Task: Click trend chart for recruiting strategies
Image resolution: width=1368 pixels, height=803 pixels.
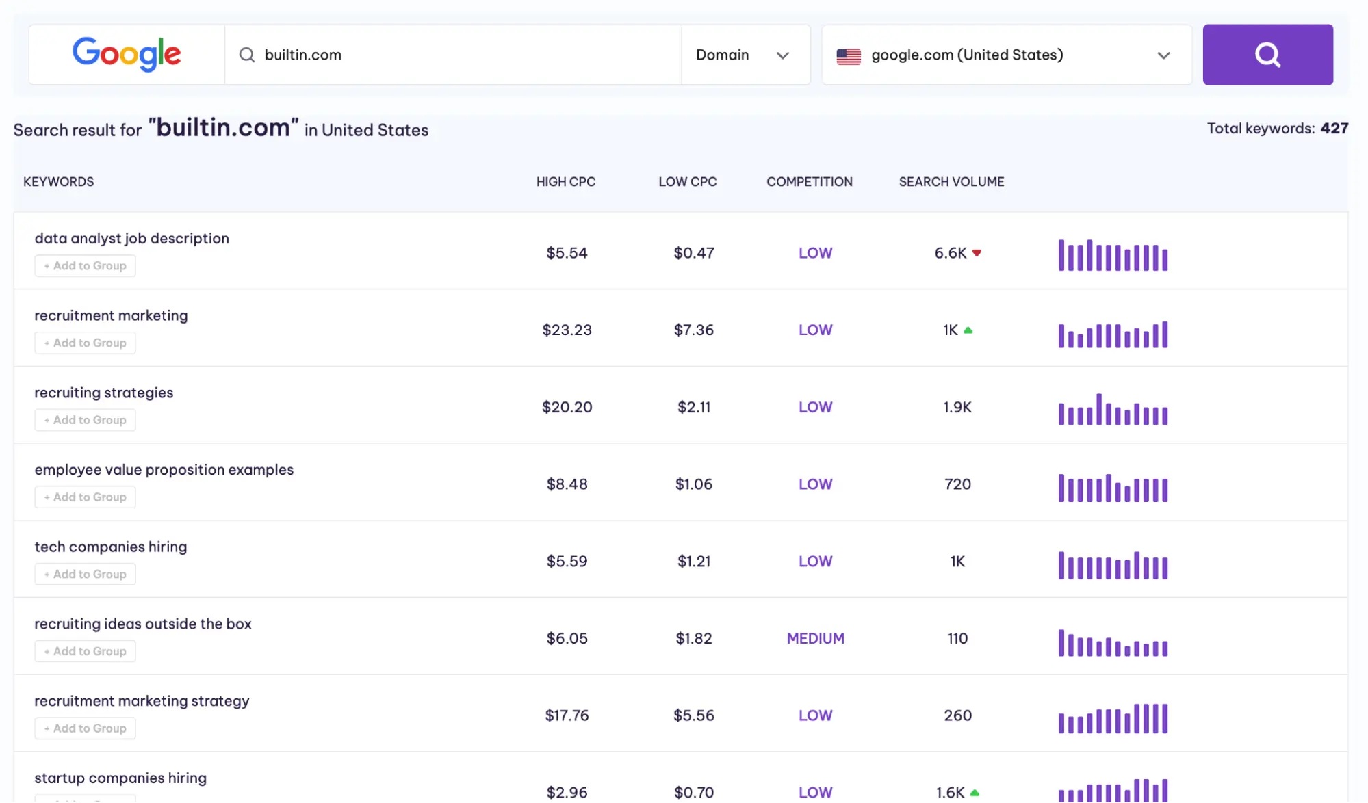Action: [1113, 409]
